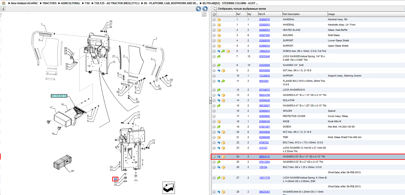
Task: Click the green arrow icon for part 10902224
Action: (223, 51)
